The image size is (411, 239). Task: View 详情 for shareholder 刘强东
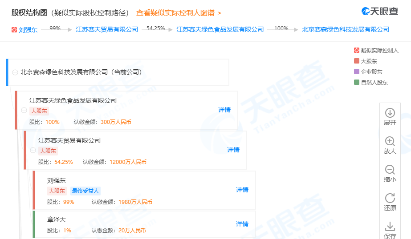[242, 190]
